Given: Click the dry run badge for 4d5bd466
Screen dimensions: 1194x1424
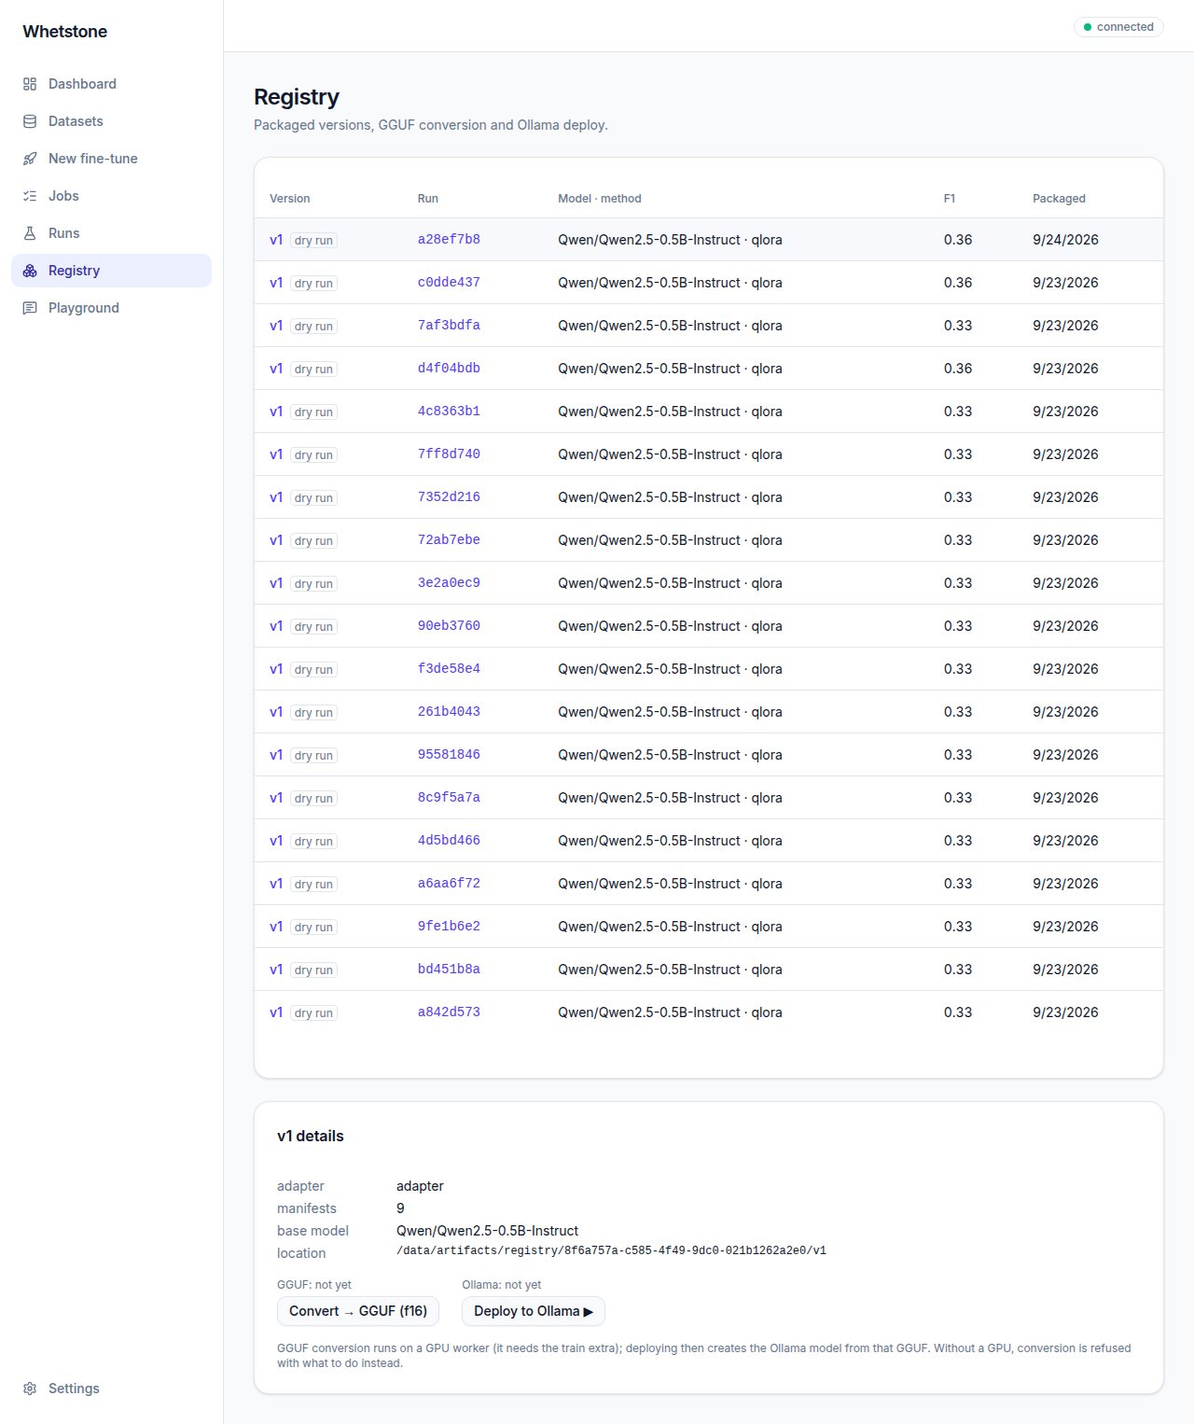Looking at the screenshot, I should pyautogui.click(x=313, y=842).
